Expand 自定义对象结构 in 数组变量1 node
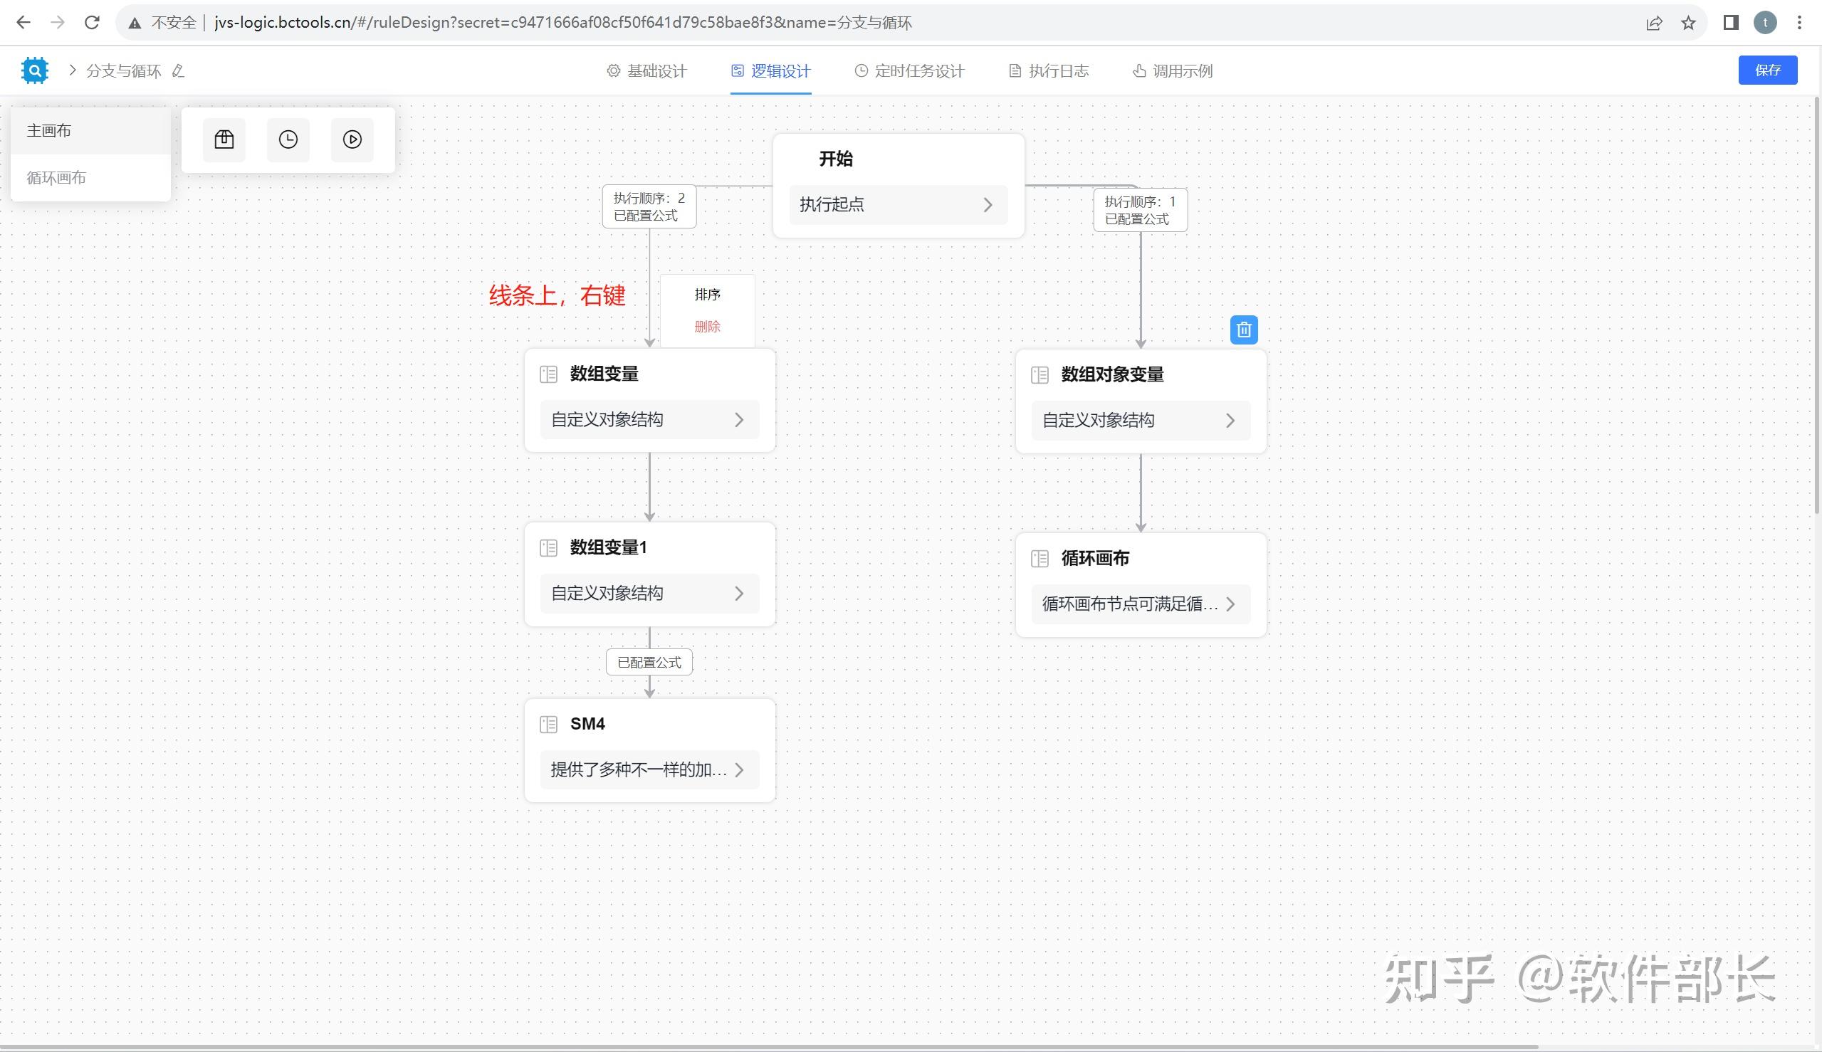1822x1052 pixels. pyautogui.click(x=738, y=593)
